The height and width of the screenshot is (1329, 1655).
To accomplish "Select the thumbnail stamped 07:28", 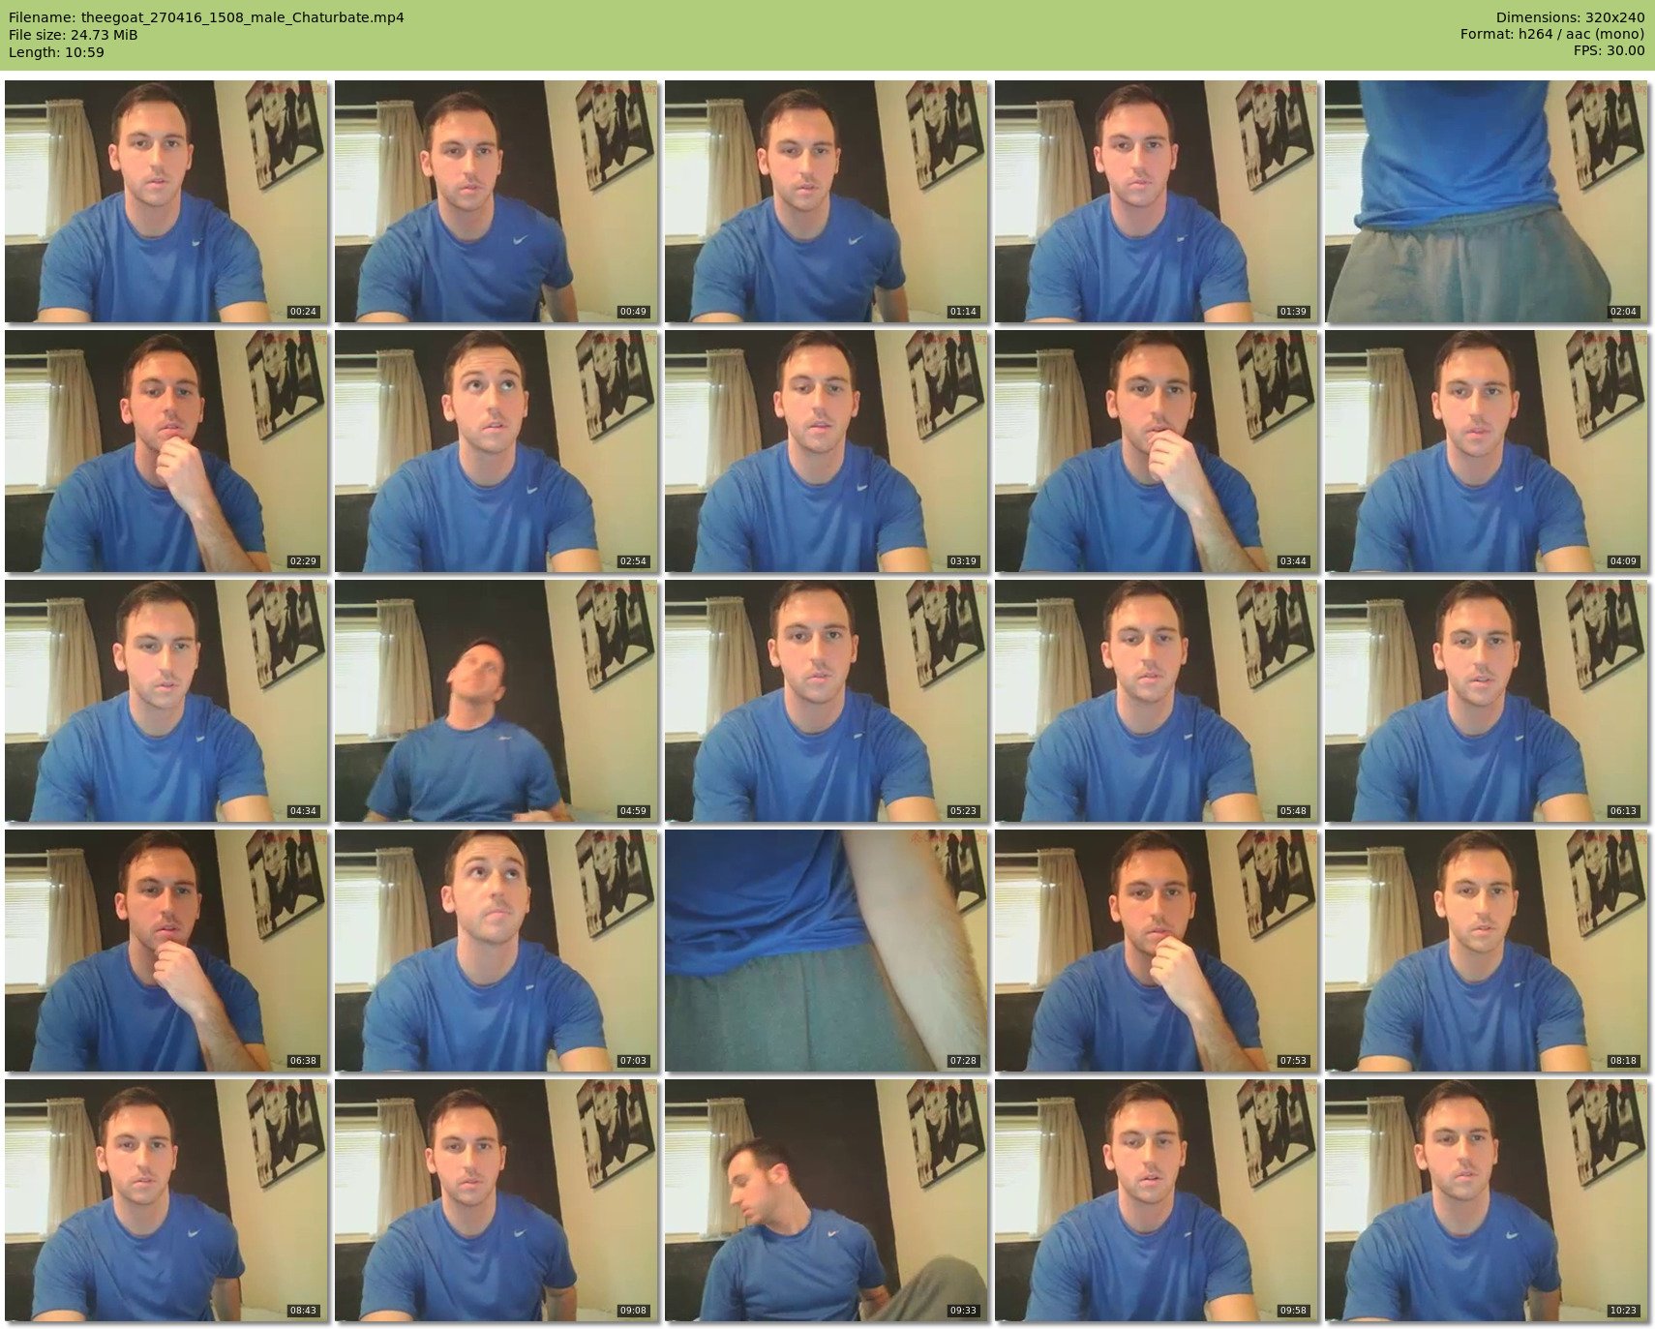I will pos(827,951).
